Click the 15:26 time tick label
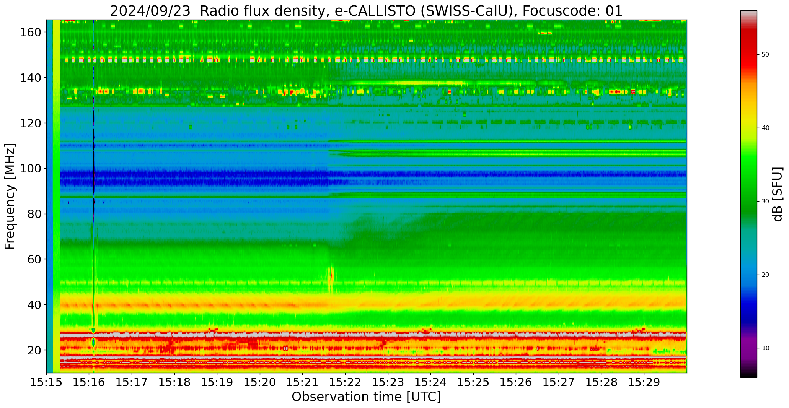The height and width of the screenshot is (408, 789). click(x=516, y=382)
